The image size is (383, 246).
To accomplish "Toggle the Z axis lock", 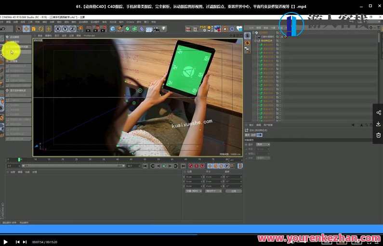I will click(72, 29).
